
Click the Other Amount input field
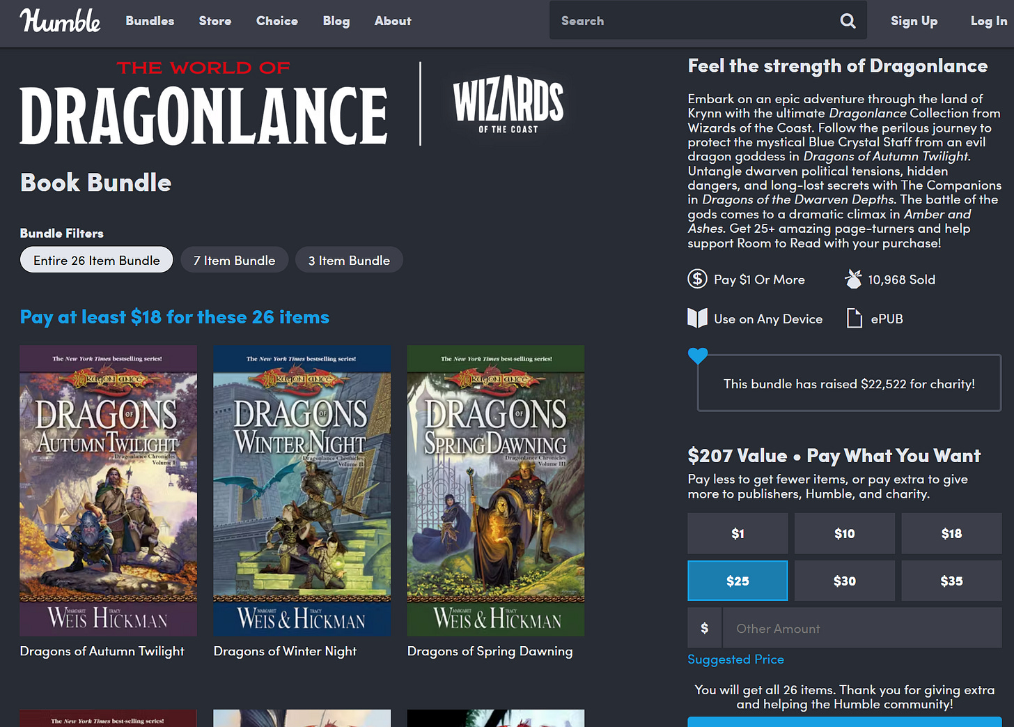pos(862,628)
